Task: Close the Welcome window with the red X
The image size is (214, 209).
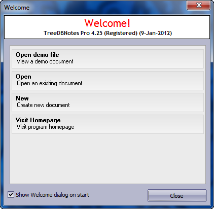Action: point(198,5)
